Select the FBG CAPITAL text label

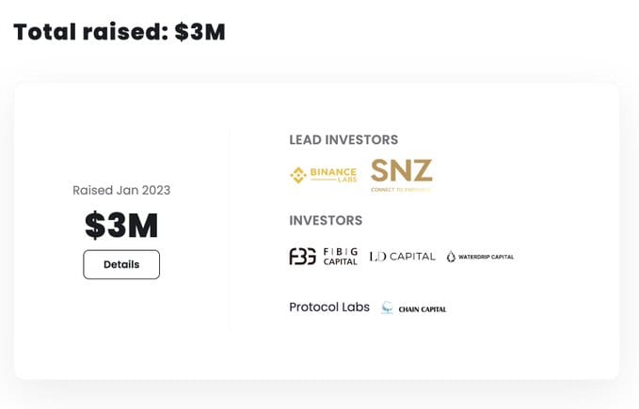point(341,257)
